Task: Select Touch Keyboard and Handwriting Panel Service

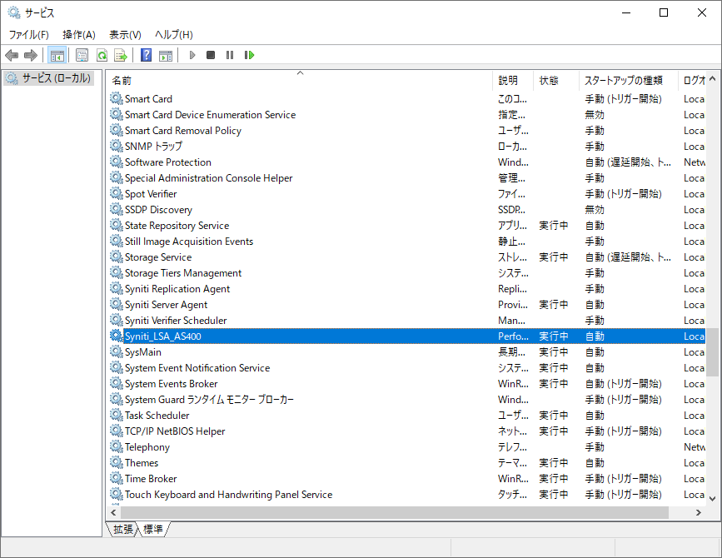Action: point(228,495)
